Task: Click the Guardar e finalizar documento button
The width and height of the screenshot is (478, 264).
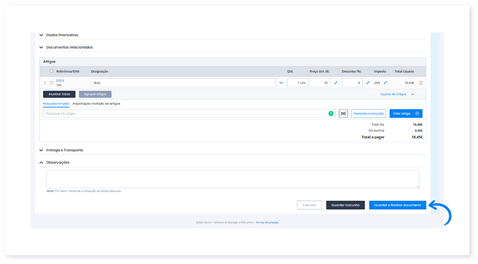Action: click(397, 205)
